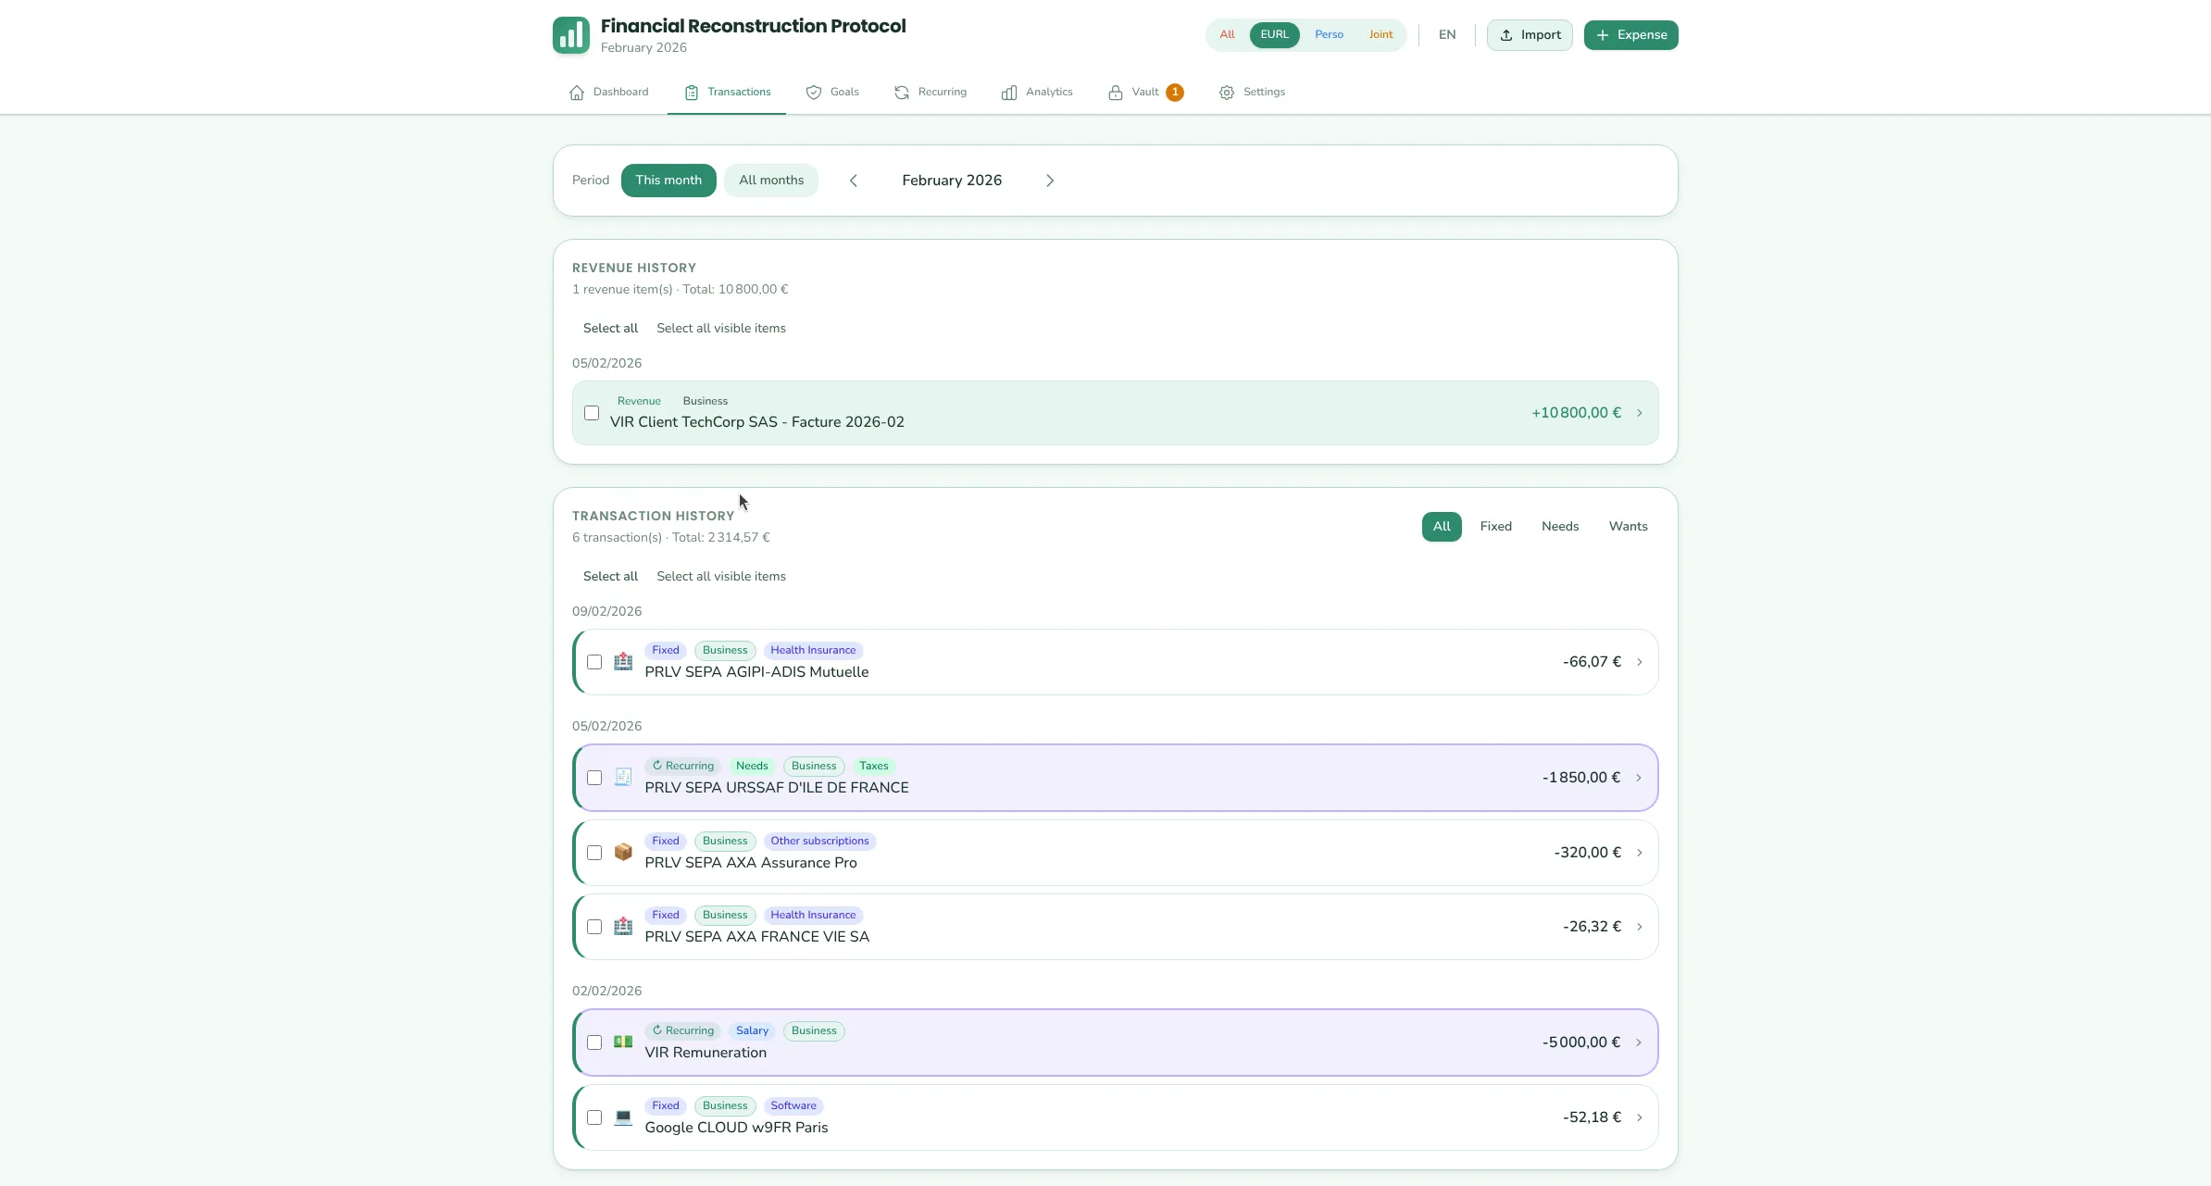Open the Vault padlock icon
This screenshot has width=2211, height=1186.
[x=1116, y=93]
